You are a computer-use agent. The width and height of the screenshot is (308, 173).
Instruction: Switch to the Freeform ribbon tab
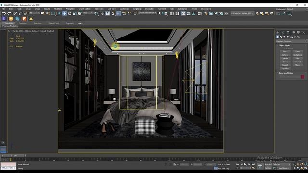[23, 23]
